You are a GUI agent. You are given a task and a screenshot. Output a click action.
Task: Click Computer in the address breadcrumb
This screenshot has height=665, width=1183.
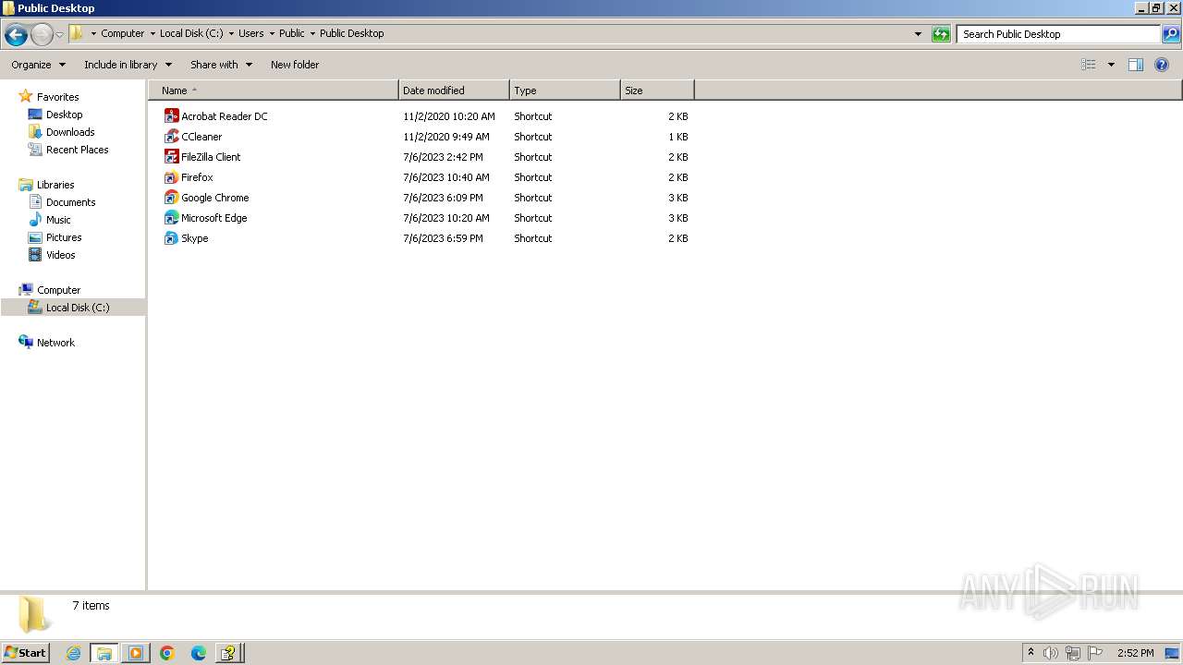(x=123, y=33)
